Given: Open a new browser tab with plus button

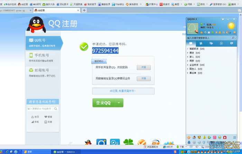Looking at the screenshot, I should [84, 10].
